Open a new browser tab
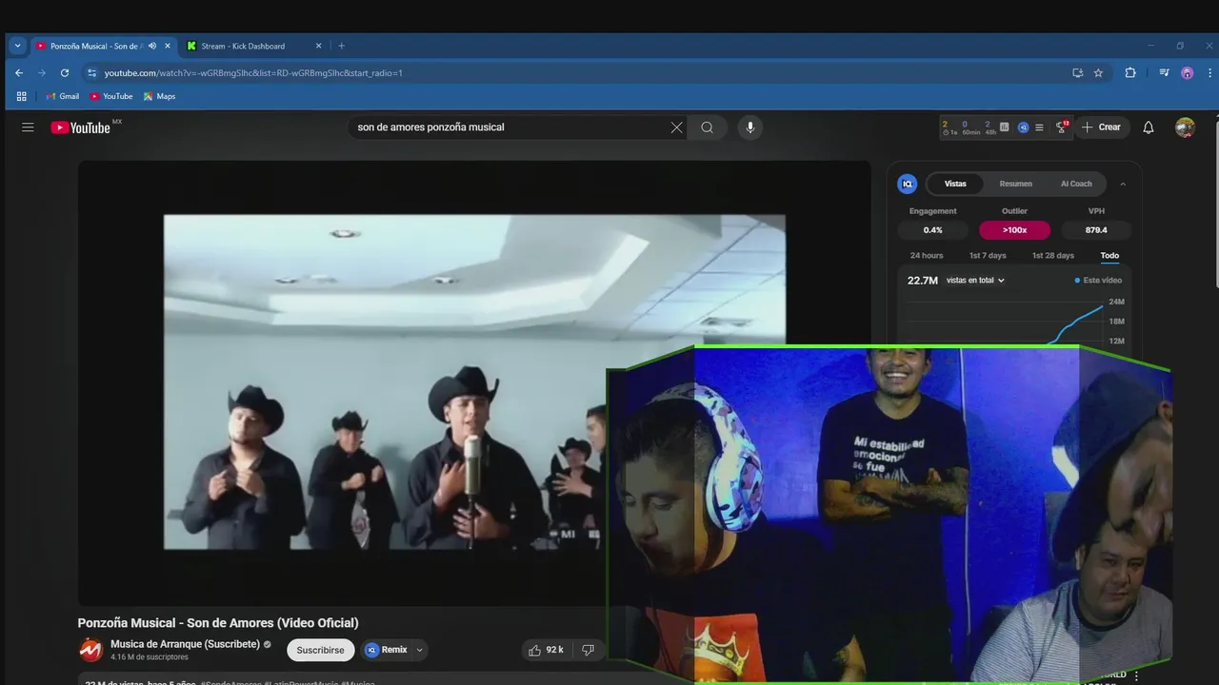Image resolution: width=1219 pixels, height=685 pixels. click(341, 46)
